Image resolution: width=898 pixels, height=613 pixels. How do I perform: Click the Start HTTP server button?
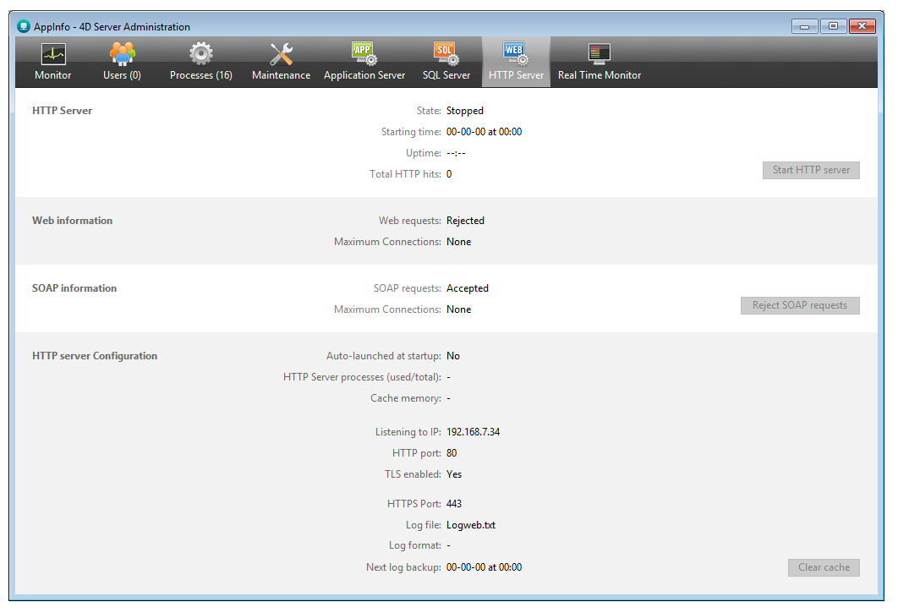[811, 170]
